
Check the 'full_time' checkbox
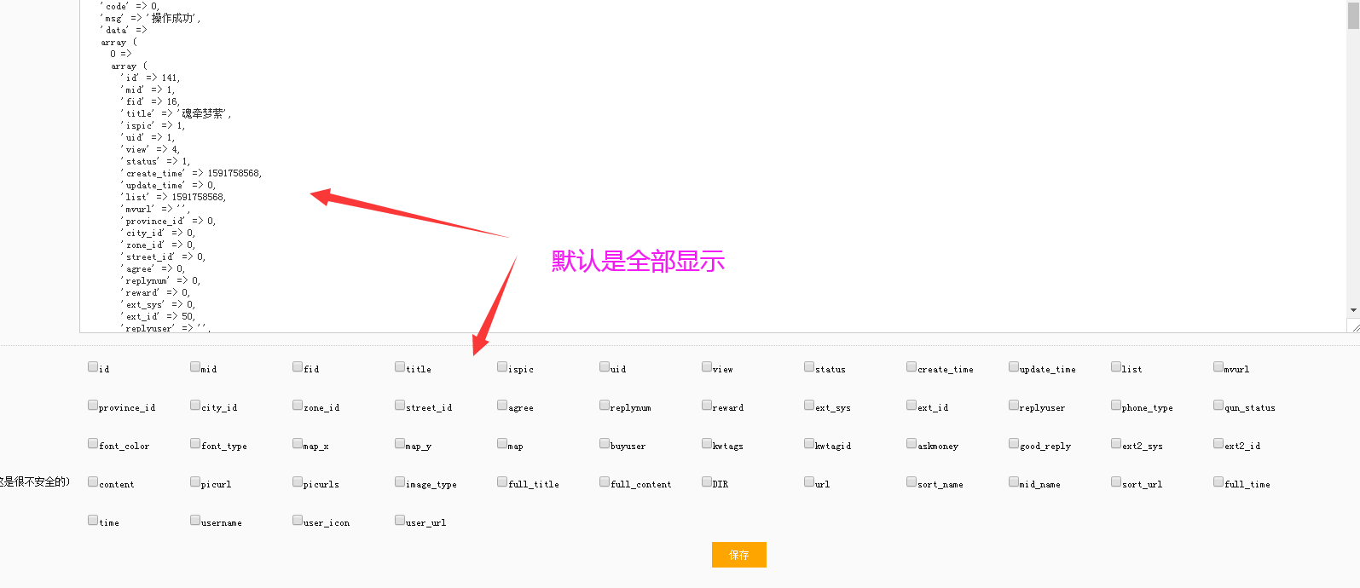[1218, 482]
